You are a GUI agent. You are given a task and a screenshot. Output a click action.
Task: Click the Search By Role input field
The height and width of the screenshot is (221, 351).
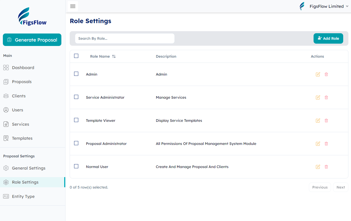[x=125, y=38]
